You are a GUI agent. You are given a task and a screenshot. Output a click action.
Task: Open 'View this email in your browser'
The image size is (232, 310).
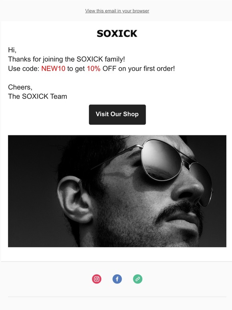(117, 11)
